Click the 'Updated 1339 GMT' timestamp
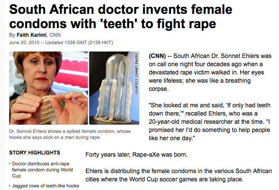Viewport: 279px width, 190px height. pos(66,42)
